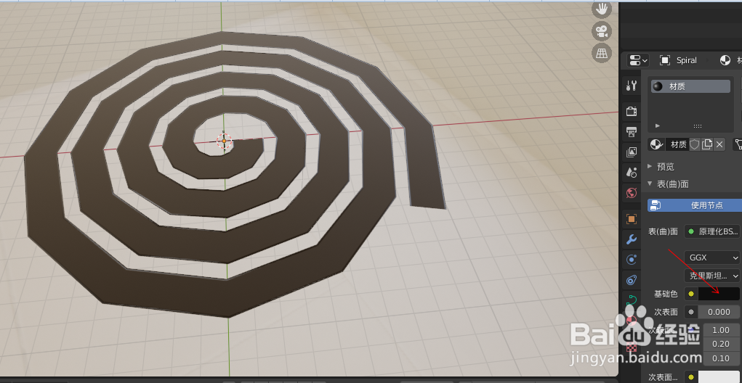Open the Texture properties tab checker icon
This screenshot has height=383, width=742.
pyautogui.click(x=632, y=348)
